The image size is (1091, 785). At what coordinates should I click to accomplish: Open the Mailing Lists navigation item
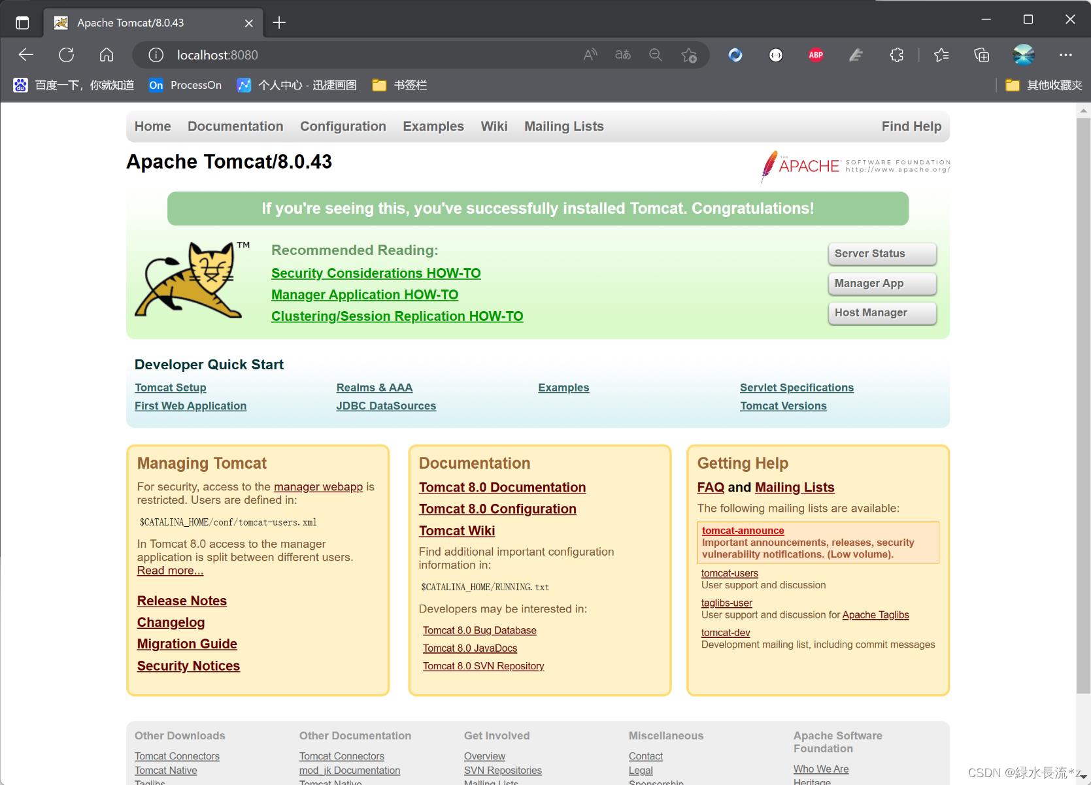click(564, 126)
